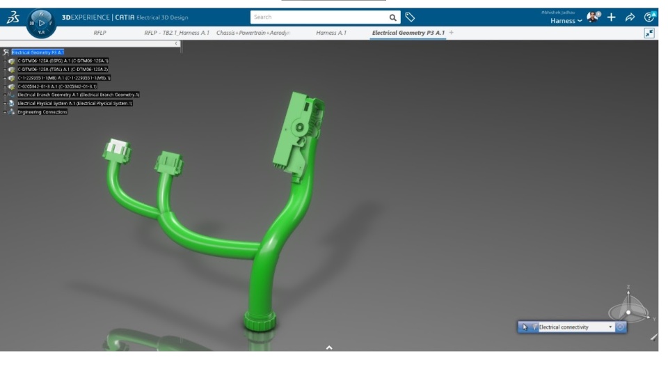Expand the C-0205842-01-3 tree node

(5, 86)
